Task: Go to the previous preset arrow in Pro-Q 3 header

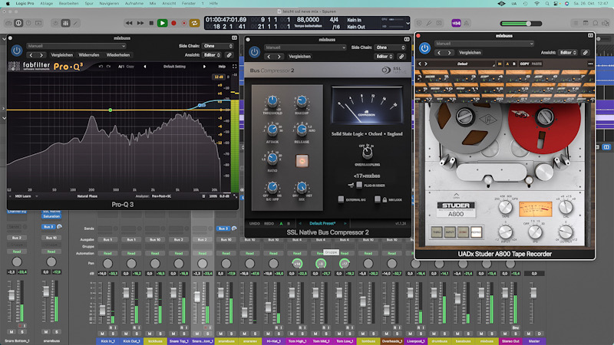Action: (x=145, y=67)
